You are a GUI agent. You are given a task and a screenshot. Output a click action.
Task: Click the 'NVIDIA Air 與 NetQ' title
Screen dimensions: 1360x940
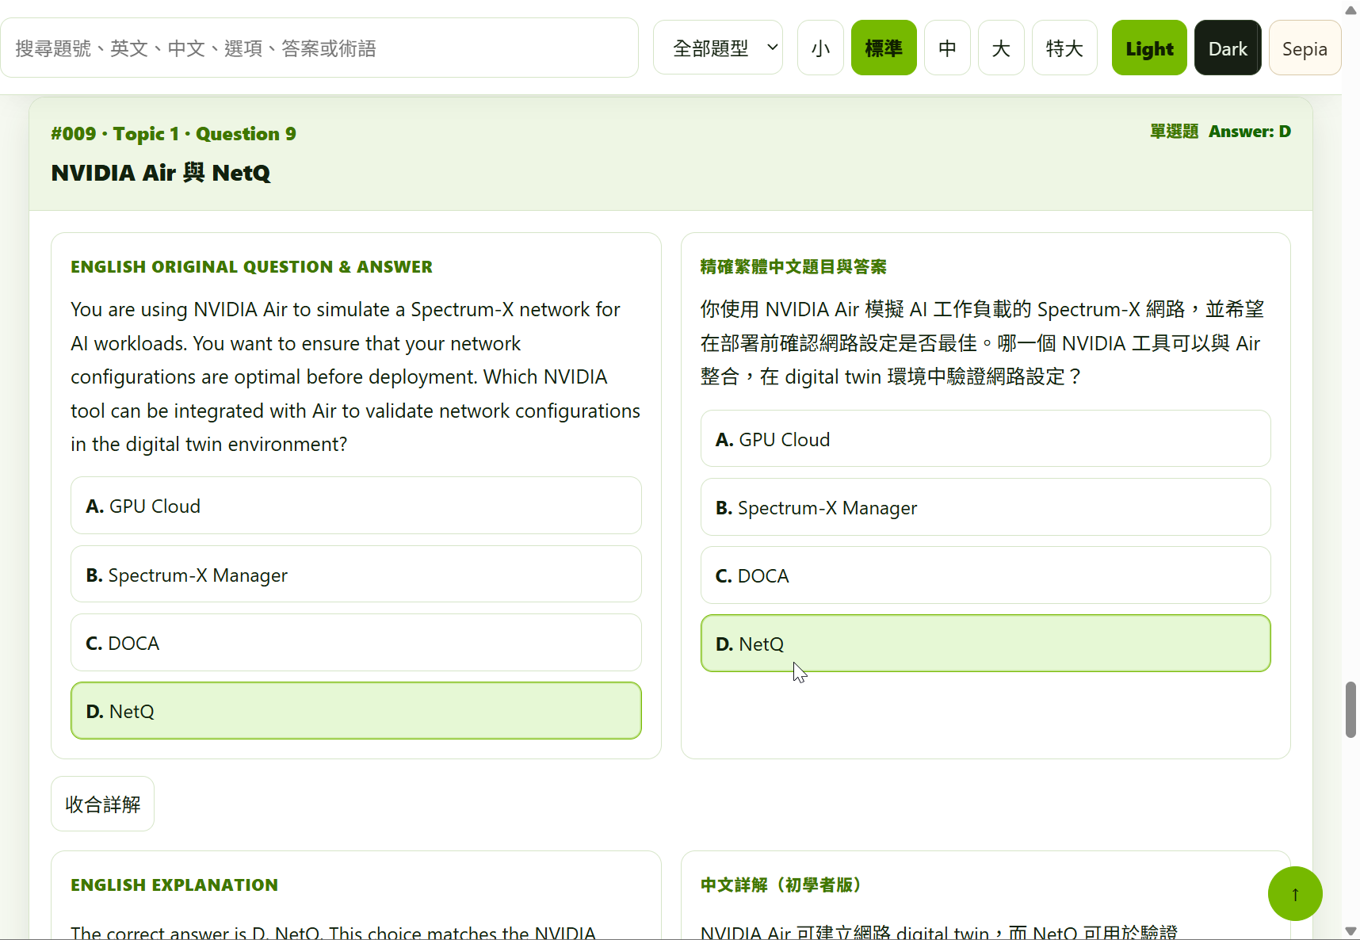click(161, 173)
